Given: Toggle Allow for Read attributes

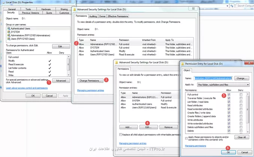Looking at the screenshot, I should 229,106.
